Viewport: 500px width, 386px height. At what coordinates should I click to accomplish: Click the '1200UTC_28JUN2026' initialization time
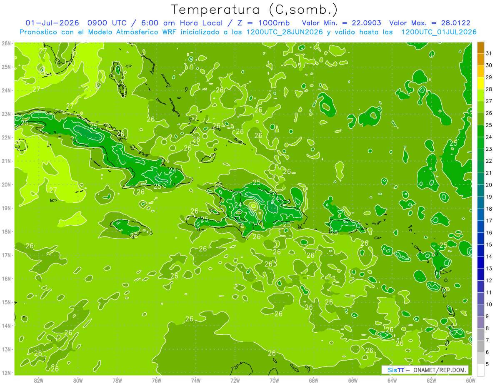pos(285,32)
